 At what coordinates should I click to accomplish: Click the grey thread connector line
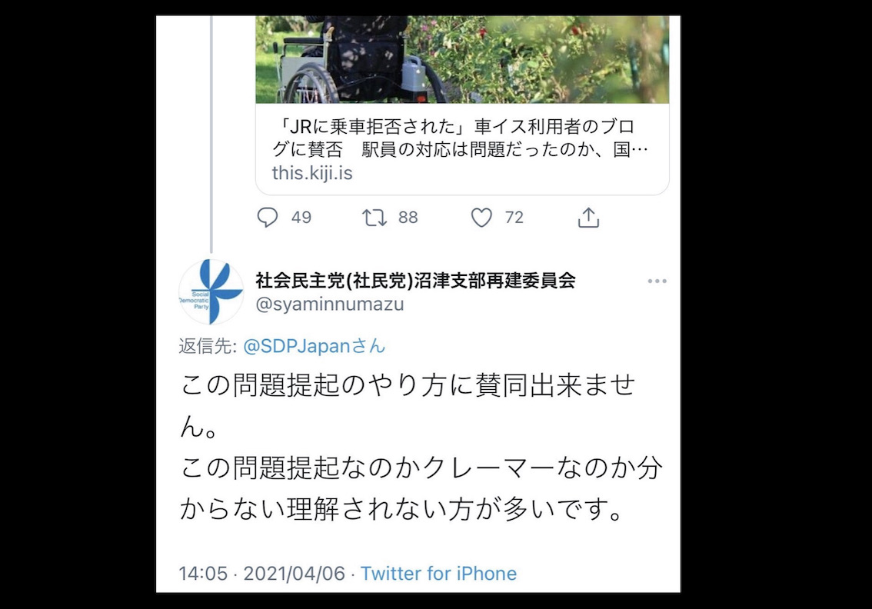point(211,134)
